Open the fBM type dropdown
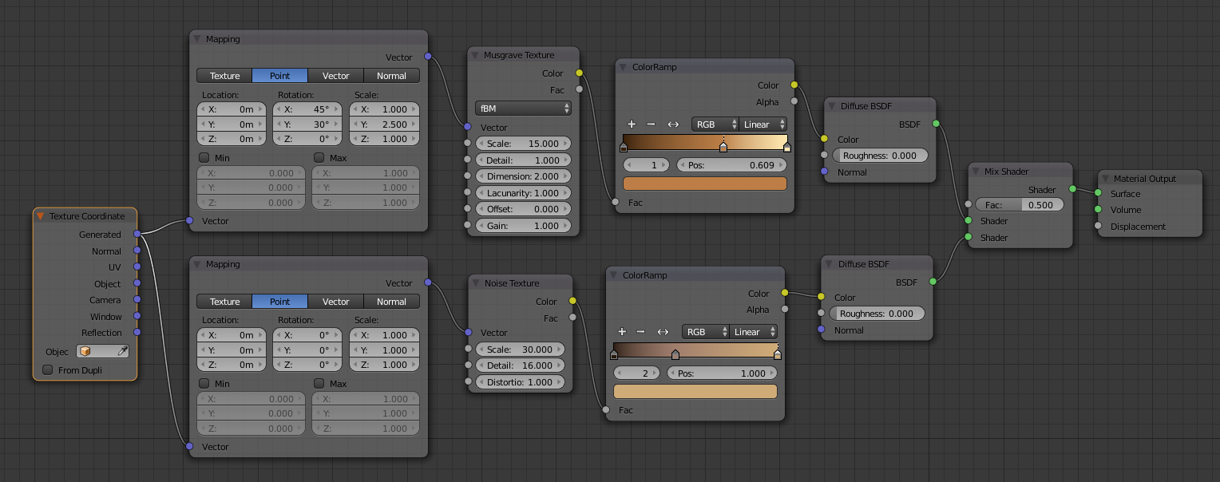 (523, 108)
